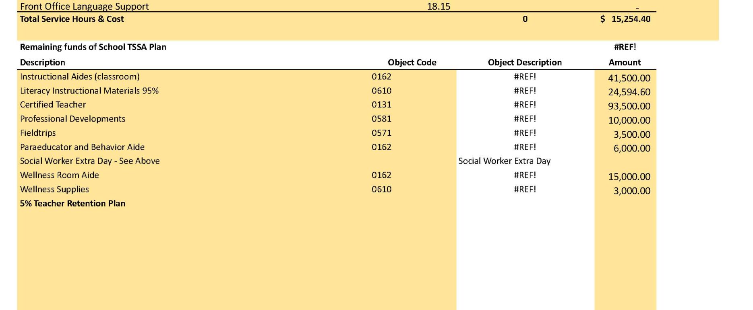Click object code 0581
Image resolution: width=753 pixels, height=310 pixels.
pyautogui.click(x=381, y=119)
